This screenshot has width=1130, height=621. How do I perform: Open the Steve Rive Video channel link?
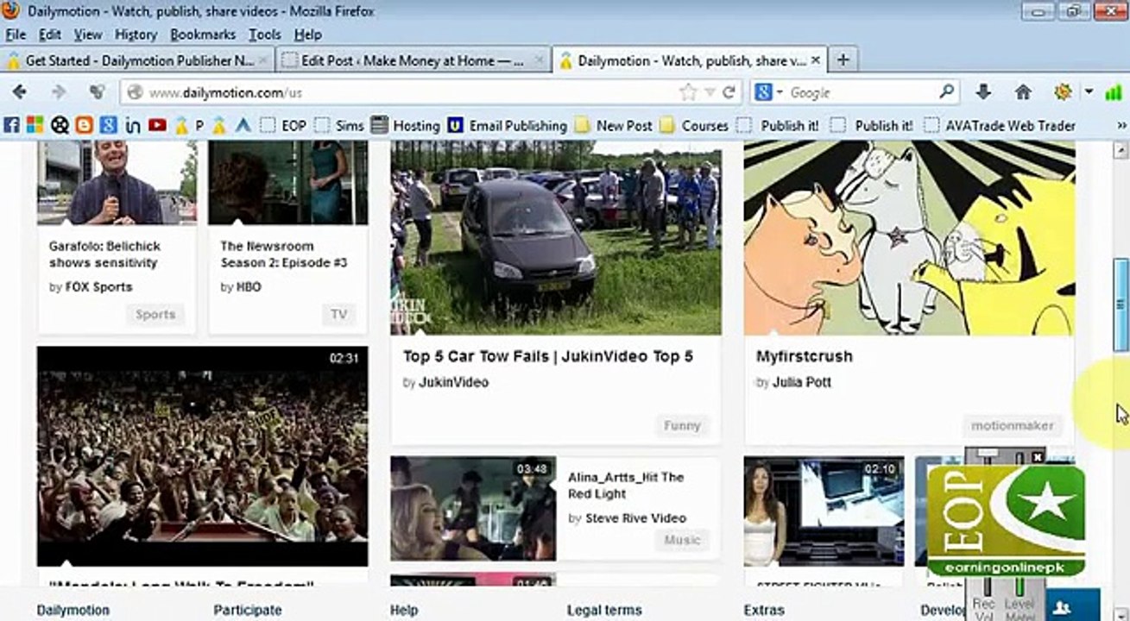635,518
